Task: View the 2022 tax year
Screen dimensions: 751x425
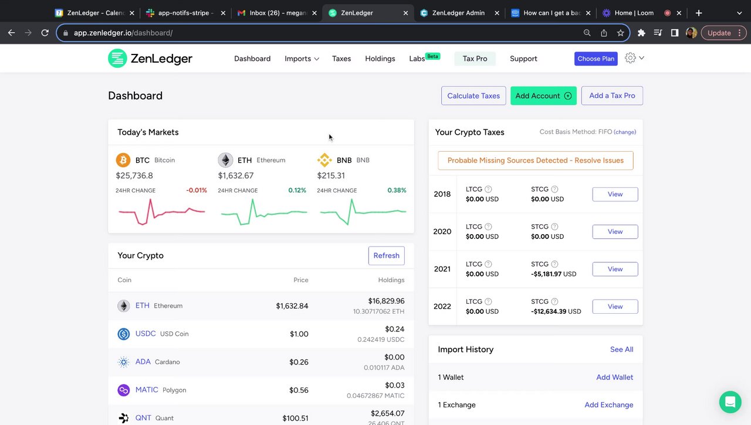Action: point(615,307)
